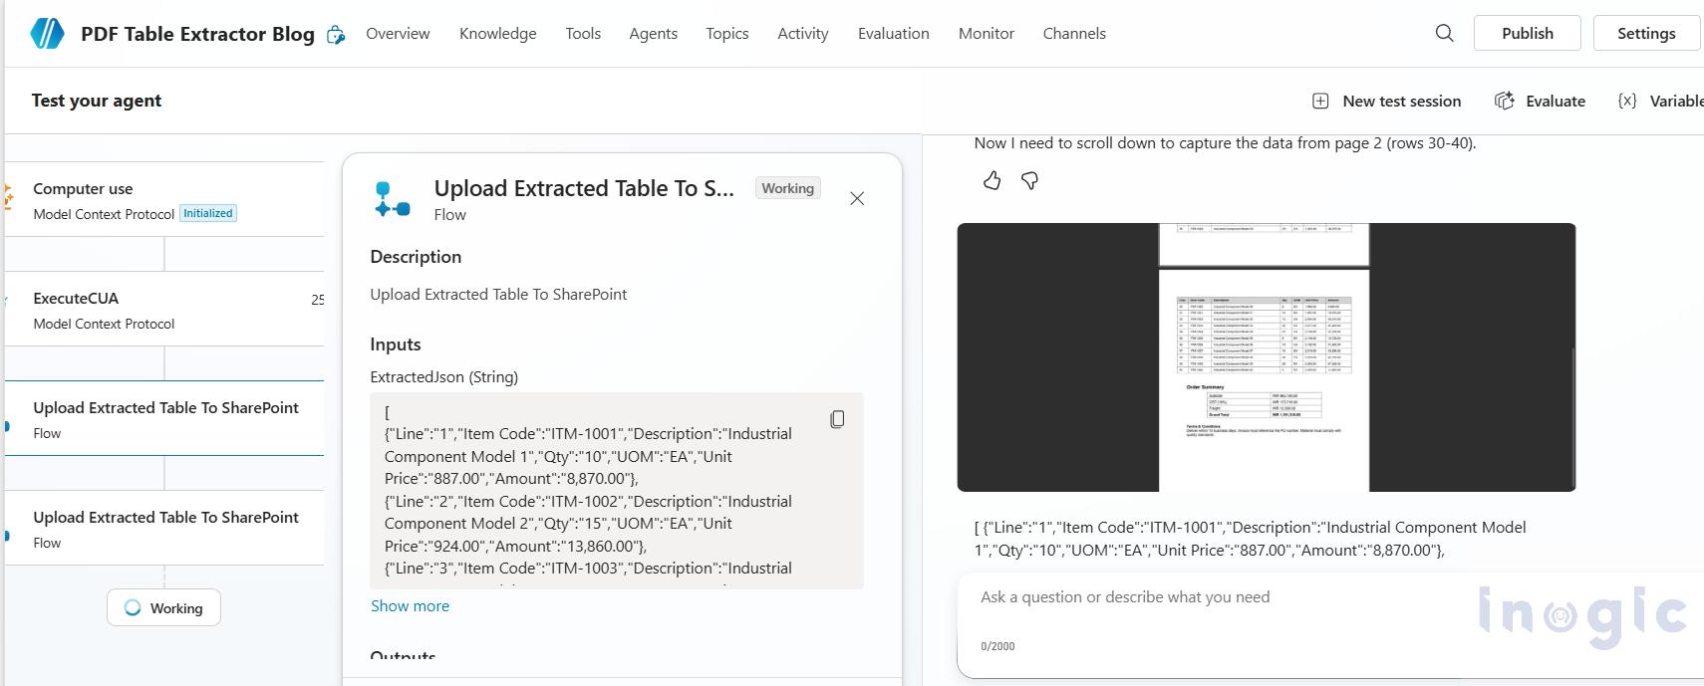This screenshot has width=1704, height=686.
Task: Open the Channels tab
Action: [1074, 33]
